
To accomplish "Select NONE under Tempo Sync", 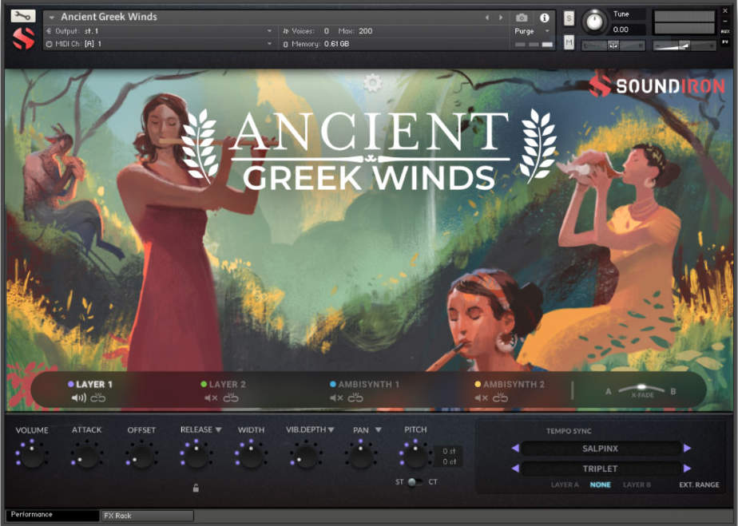I will 600,484.
